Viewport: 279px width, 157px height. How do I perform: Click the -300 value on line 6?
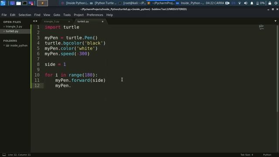click(82, 54)
